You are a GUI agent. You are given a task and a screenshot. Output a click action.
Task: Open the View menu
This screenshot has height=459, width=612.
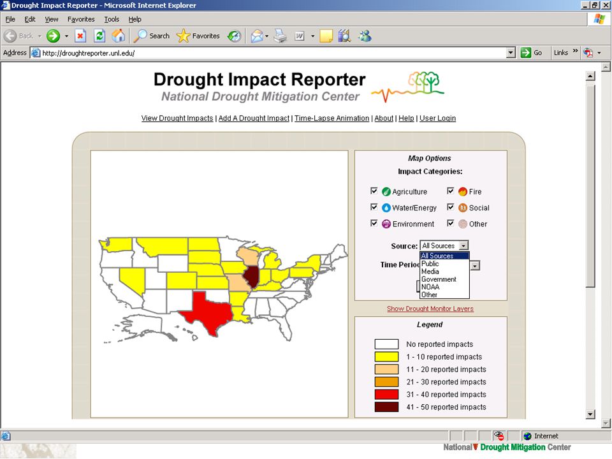click(51, 19)
